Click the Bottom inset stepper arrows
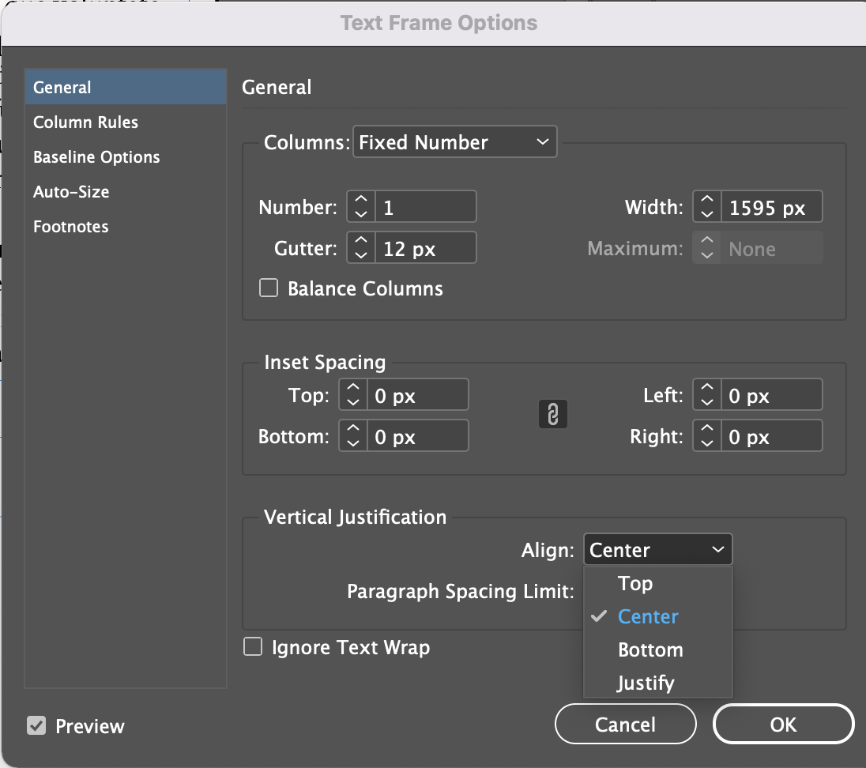The height and width of the screenshot is (768, 866). (x=353, y=436)
